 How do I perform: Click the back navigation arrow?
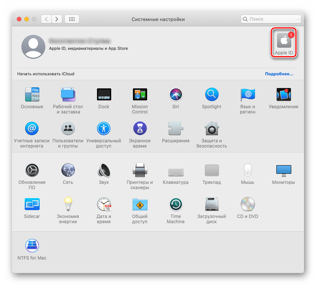pyautogui.click(x=46, y=19)
